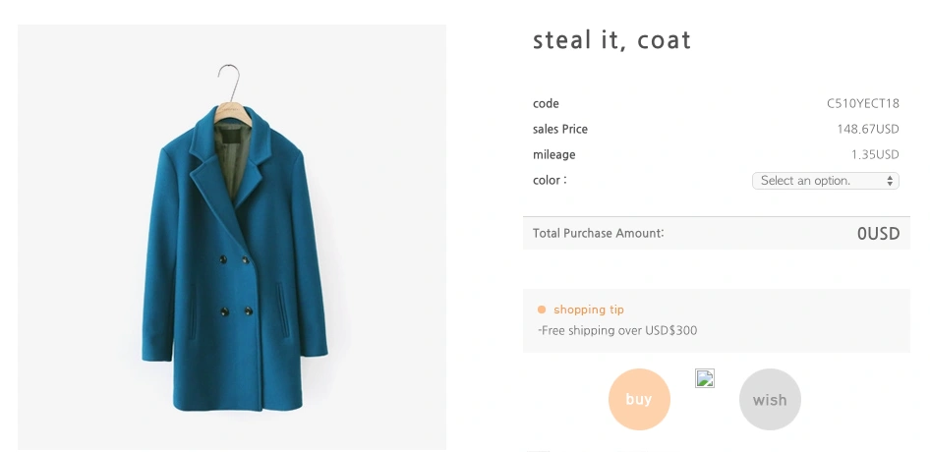
Task: Click the 0USD total amount
Action: coord(877,234)
